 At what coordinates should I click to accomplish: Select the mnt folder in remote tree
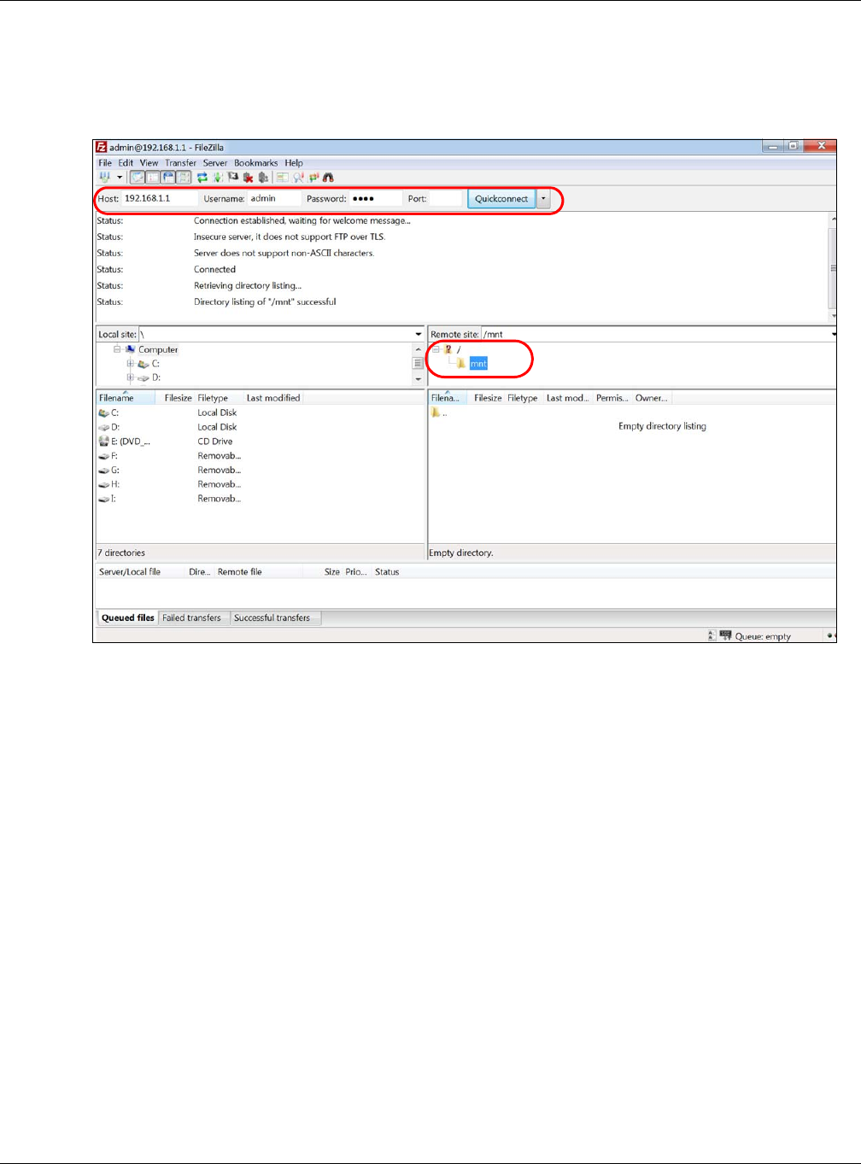(x=478, y=364)
